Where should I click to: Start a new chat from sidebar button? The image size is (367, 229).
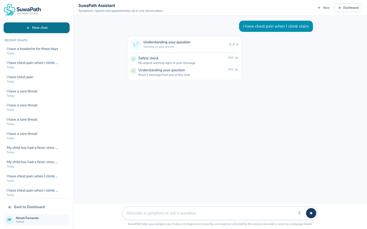tap(36, 28)
